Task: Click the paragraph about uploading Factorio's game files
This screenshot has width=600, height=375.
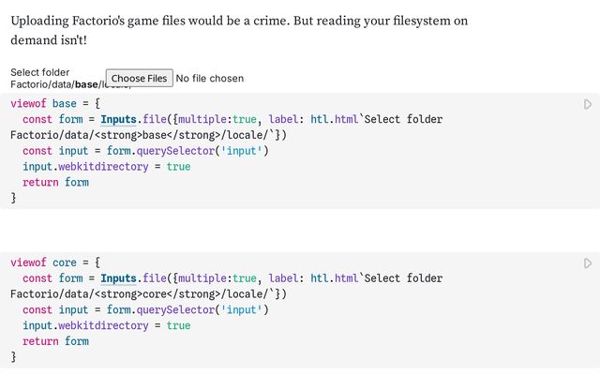Action: click(x=239, y=30)
